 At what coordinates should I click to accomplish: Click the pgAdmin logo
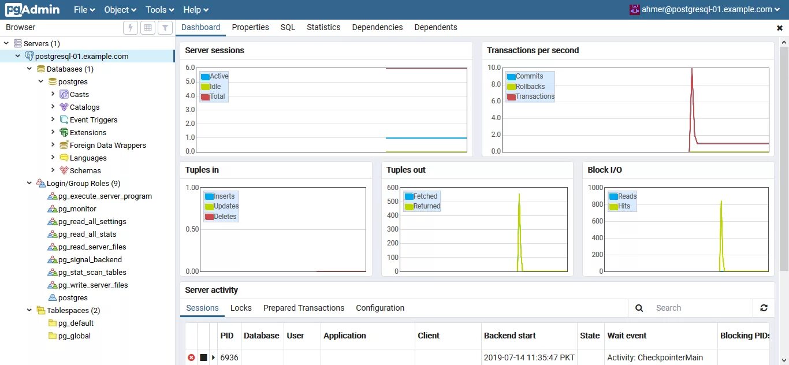pyautogui.click(x=33, y=9)
